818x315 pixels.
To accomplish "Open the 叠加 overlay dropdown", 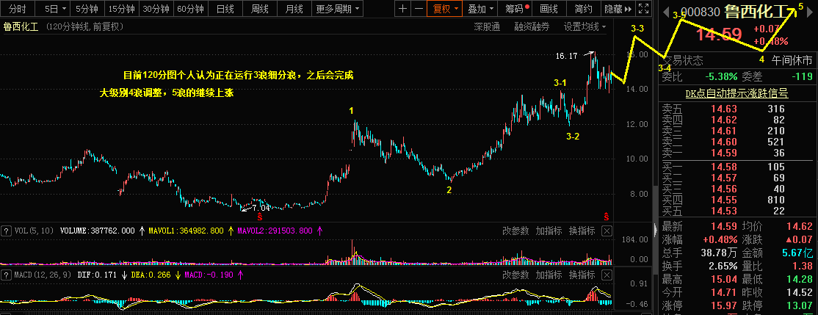I will tap(481, 8).
